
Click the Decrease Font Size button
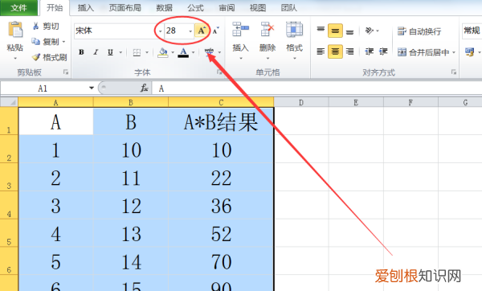pyautogui.click(x=216, y=31)
